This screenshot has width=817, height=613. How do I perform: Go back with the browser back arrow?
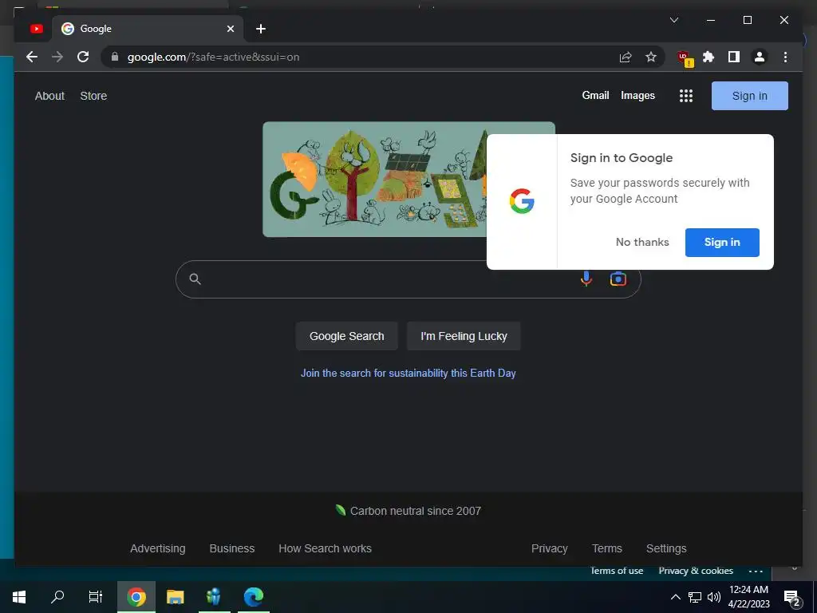click(x=32, y=57)
